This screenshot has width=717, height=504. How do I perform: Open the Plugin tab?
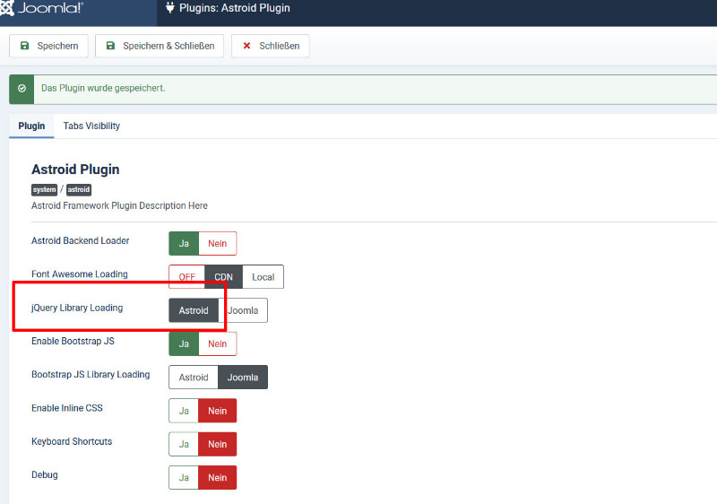tap(31, 126)
